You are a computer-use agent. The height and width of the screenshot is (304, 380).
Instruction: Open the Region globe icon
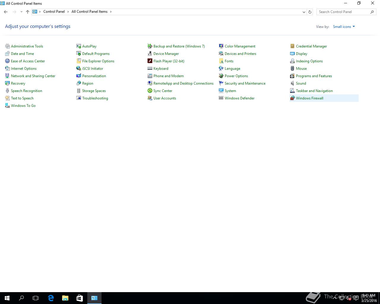click(79, 83)
